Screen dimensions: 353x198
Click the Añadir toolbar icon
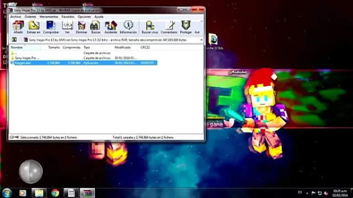[18, 27]
